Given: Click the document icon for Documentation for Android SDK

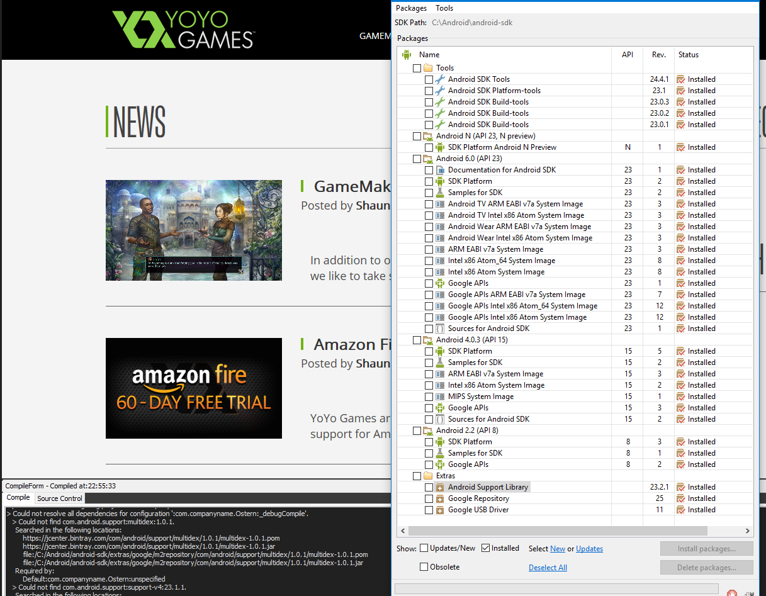Looking at the screenshot, I should 440,170.
